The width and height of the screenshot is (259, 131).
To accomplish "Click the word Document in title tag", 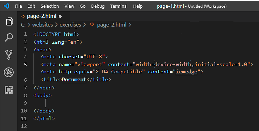I will [74, 79].
